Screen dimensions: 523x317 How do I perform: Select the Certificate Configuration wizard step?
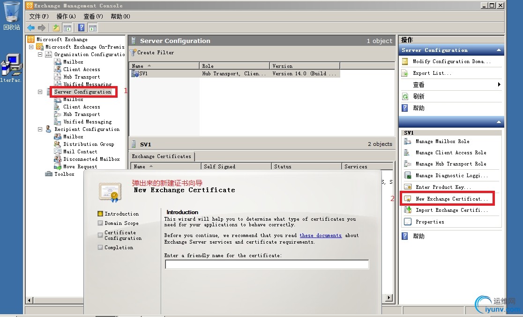pyautogui.click(x=120, y=235)
